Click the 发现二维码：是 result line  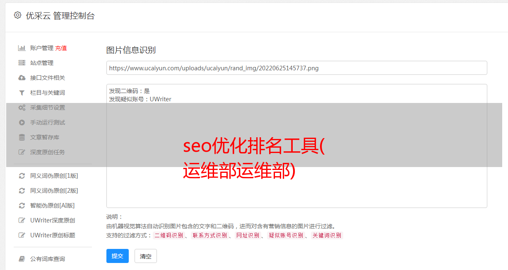129,91
